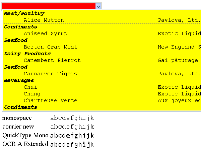
Task: Pick Chartreuse verte from the list
Action: pos(102,100)
